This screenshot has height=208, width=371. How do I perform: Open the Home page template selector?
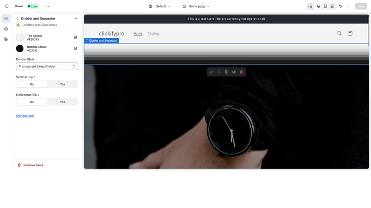pyautogui.click(x=196, y=6)
